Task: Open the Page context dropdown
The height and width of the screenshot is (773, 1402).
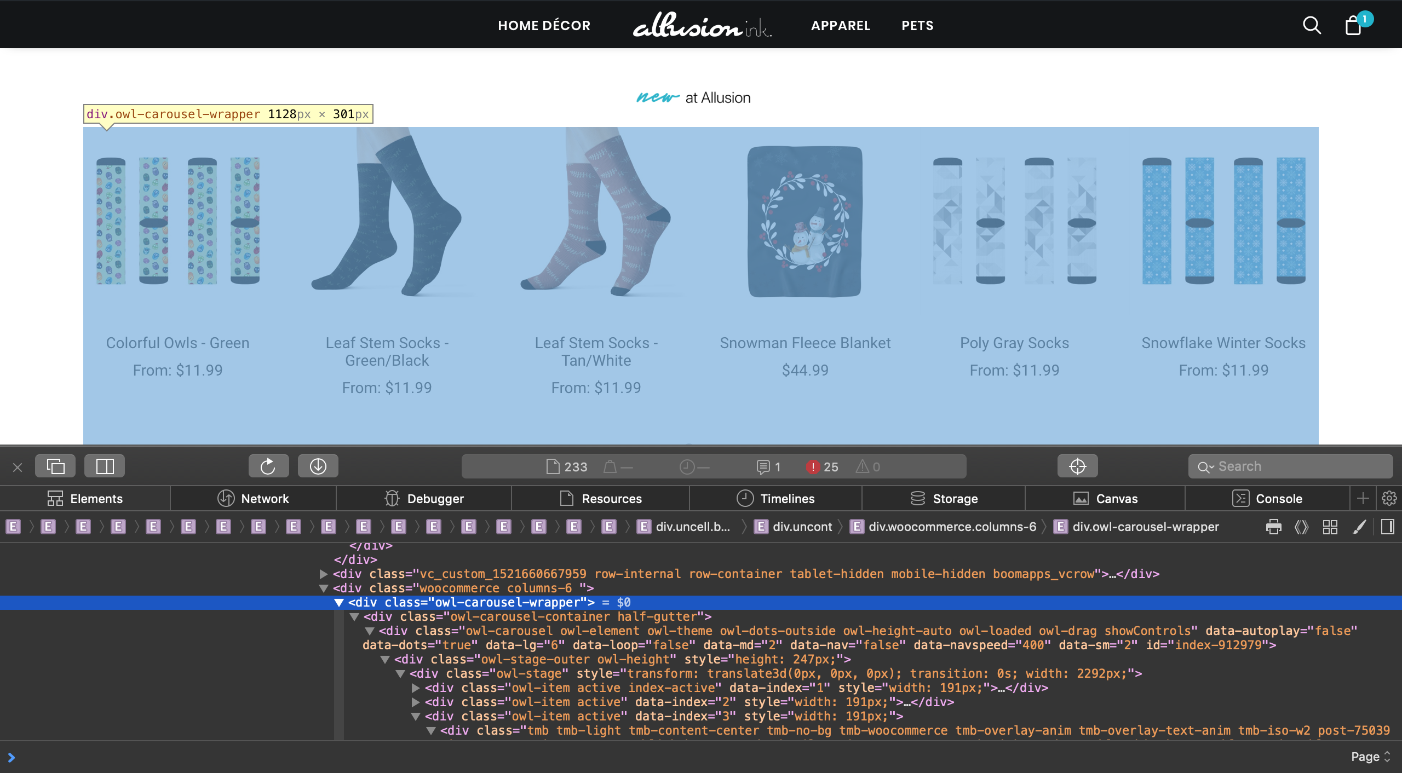Action: pos(1370,757)
